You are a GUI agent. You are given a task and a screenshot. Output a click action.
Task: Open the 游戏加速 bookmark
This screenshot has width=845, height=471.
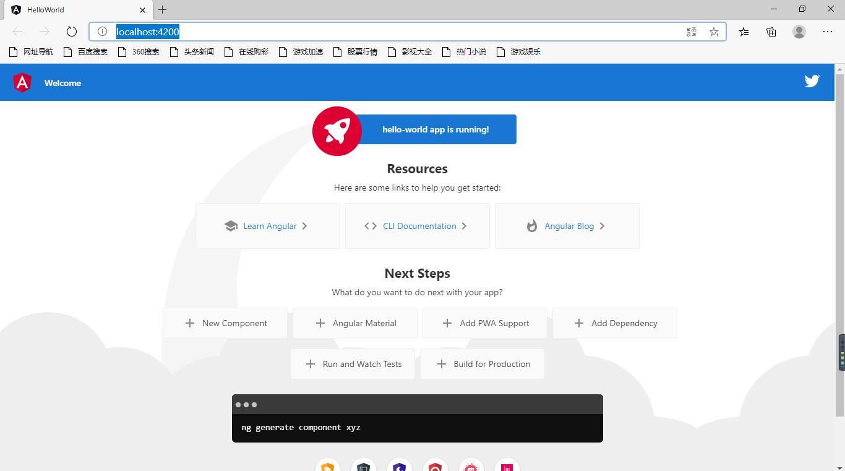301,52
